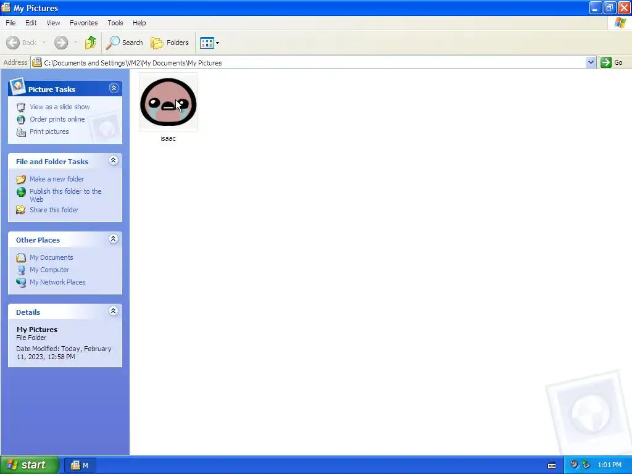
Task: Open the Help menu
Action: click(x=139, y=23)
